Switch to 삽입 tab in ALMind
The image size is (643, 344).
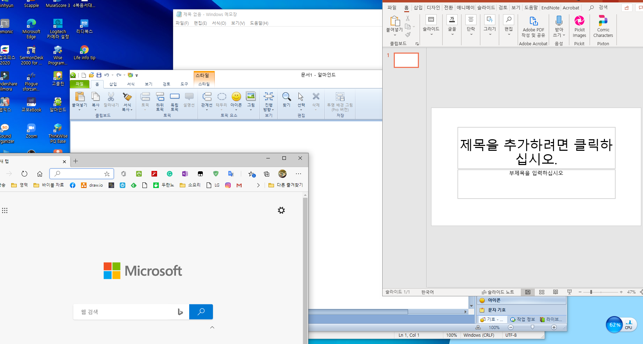[113, 84]
